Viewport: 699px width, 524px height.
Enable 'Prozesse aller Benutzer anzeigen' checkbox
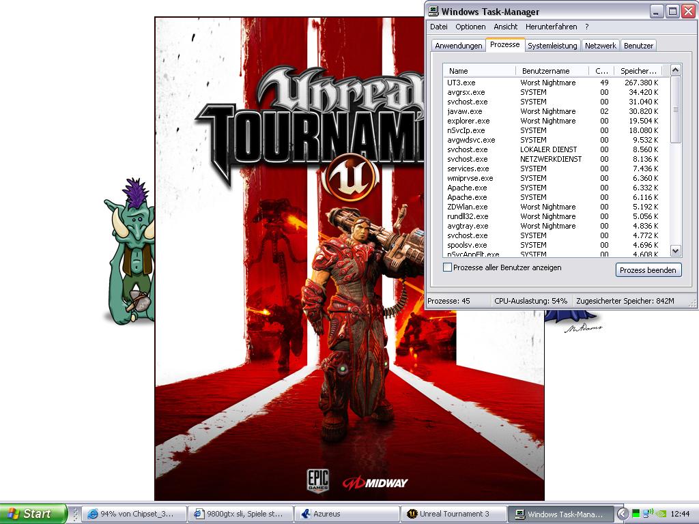[447, 267]
